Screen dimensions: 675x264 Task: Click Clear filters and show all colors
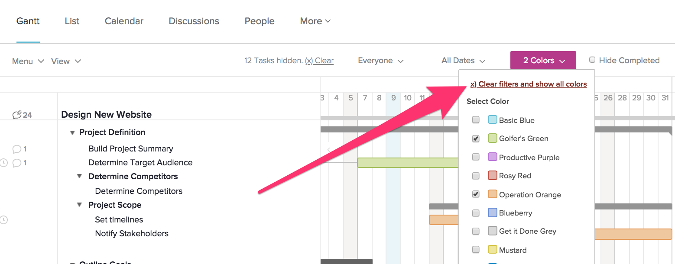(528, 85)
